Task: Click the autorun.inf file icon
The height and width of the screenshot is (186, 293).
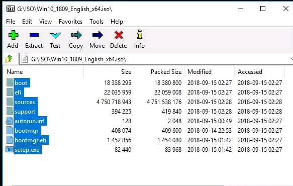Action: (9, 121)
